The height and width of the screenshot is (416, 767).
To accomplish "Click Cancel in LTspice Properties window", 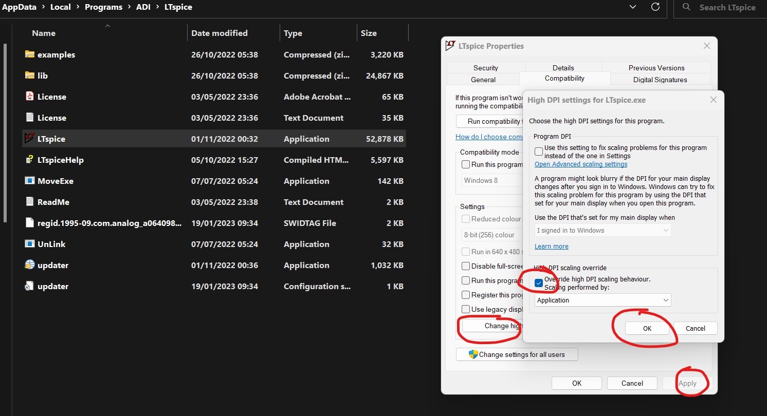I will click(x=632, y=383).
